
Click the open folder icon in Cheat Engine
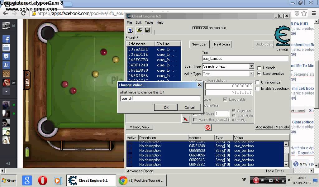139,31
